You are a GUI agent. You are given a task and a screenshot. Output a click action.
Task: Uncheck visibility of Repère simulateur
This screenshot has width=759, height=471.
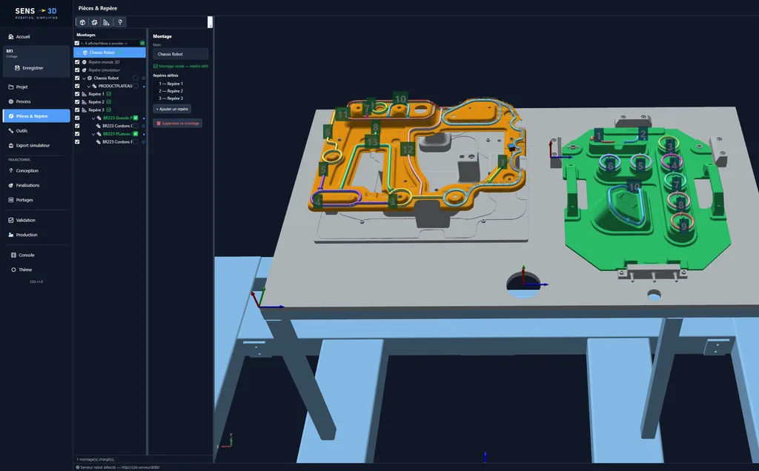[77, 70]
